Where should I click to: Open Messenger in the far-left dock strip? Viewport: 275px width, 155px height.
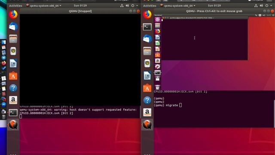pyautogui.click(x=3, y=104)
